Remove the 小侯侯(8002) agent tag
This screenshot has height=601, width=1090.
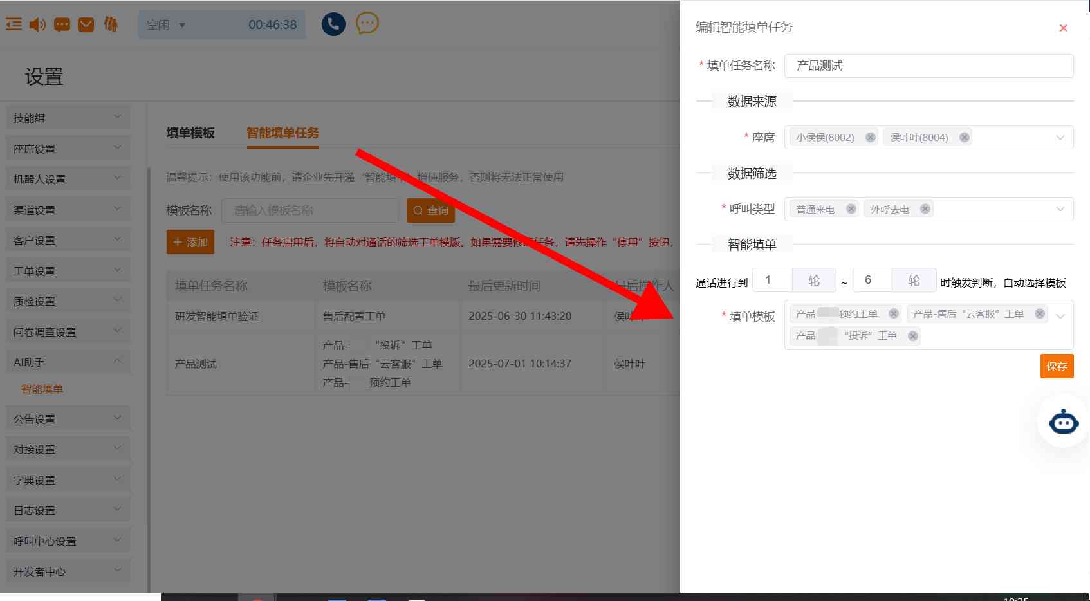(x=870, y=137)
